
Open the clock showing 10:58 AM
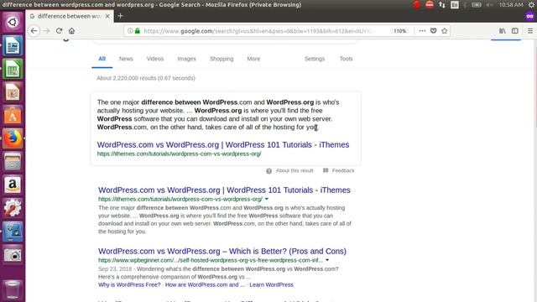(x=511, y=5)
